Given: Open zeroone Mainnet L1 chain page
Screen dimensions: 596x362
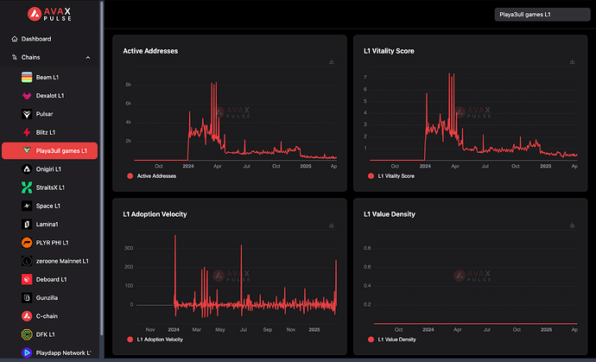Looking at the screenshot, I should [62, 261].
